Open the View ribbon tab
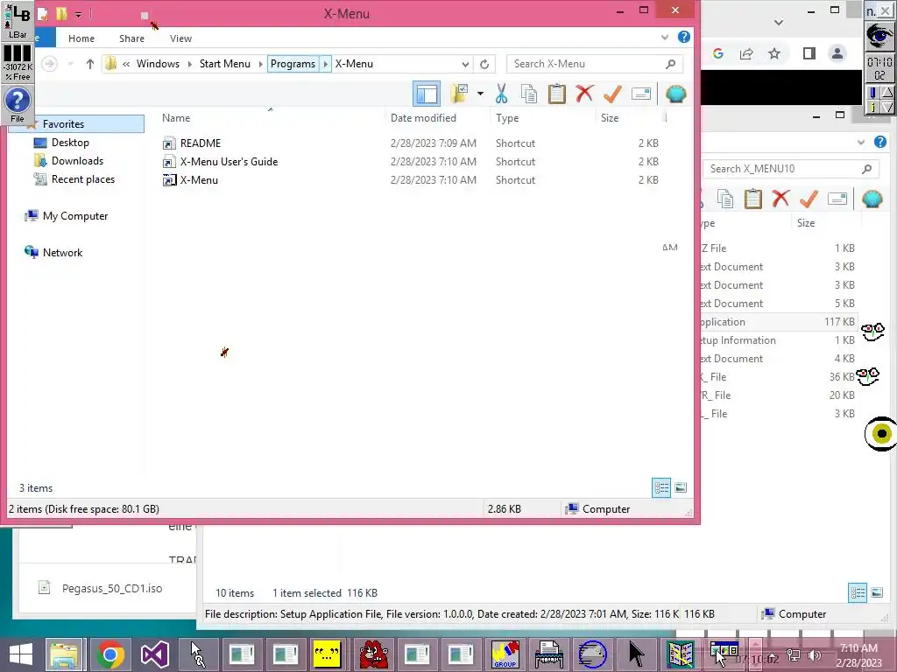Viewport: 897px width, 672px height. 180,38
